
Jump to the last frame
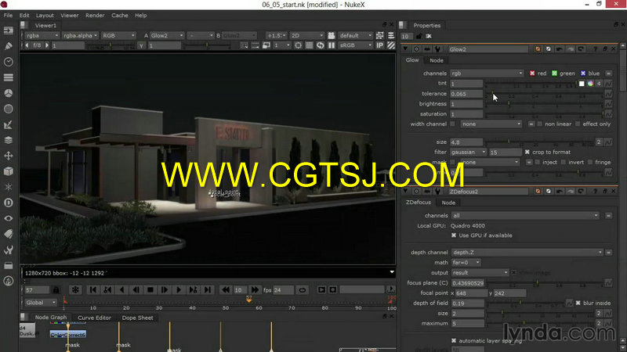click(208, 289)
